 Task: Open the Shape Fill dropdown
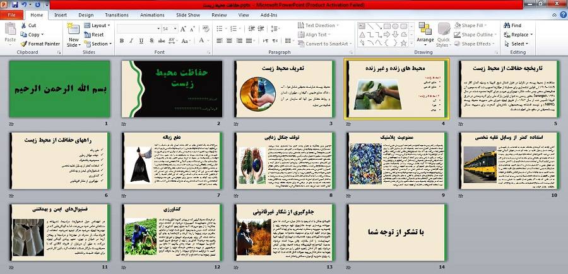point(471,25)
